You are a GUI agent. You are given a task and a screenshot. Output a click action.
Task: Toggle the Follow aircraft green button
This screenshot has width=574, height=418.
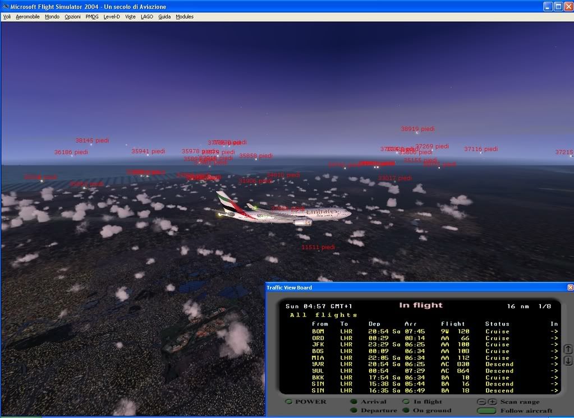point(487,411)
